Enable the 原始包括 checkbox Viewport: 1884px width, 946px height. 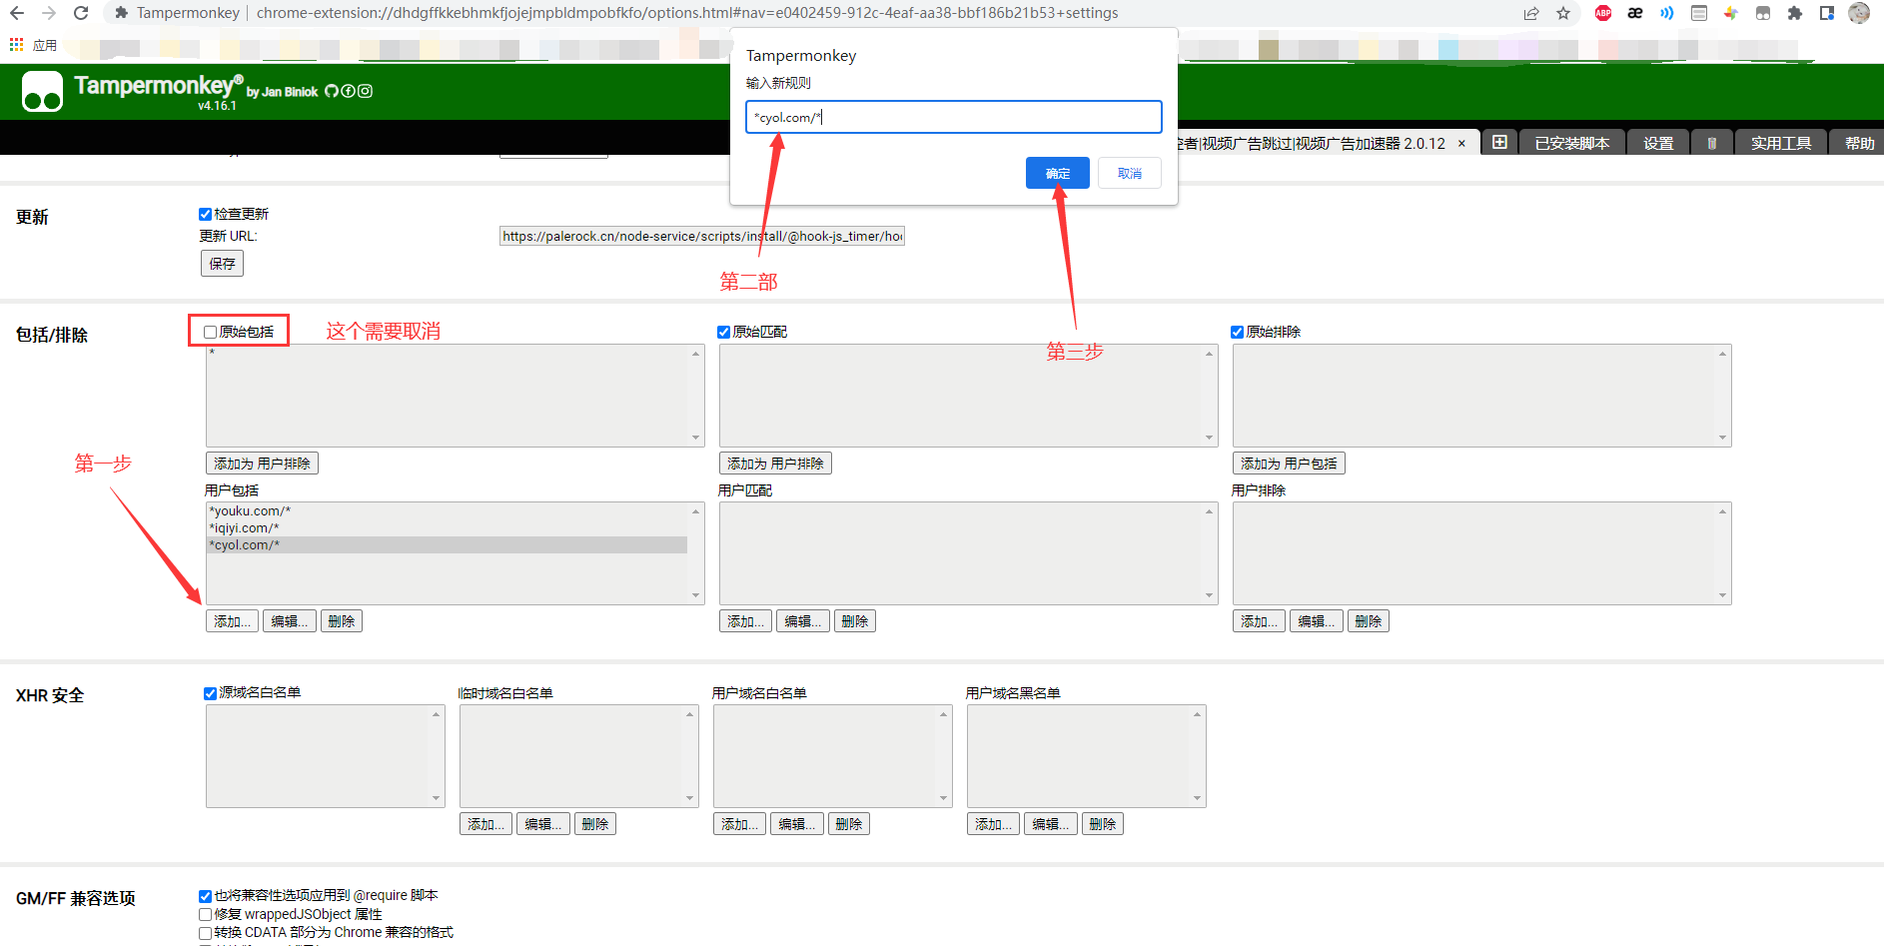click(211, 332)
